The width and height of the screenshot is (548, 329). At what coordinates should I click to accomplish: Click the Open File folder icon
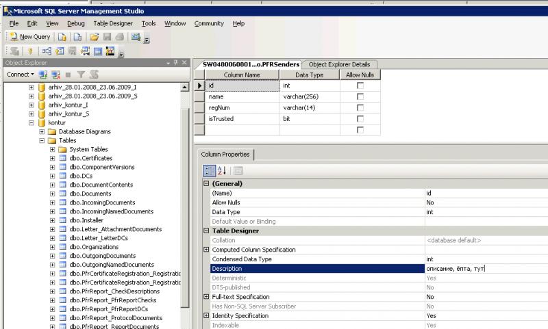pyautogui.click(x=94, y=37)
